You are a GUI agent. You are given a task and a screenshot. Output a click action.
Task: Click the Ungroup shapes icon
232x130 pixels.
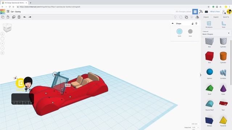(x=186, y=17)
